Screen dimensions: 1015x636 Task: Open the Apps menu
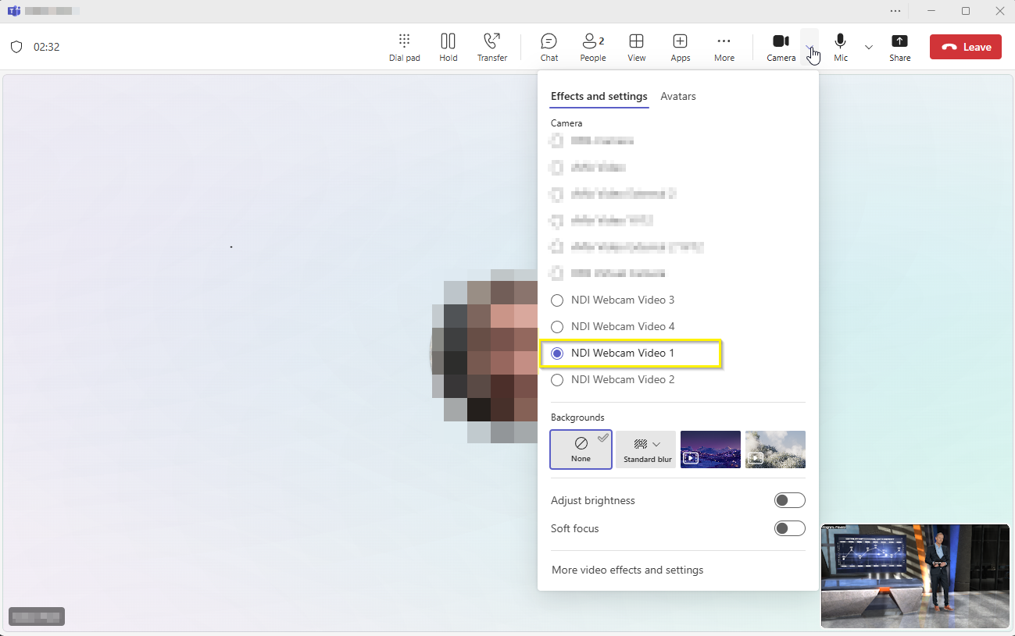(x=680, y=47)
